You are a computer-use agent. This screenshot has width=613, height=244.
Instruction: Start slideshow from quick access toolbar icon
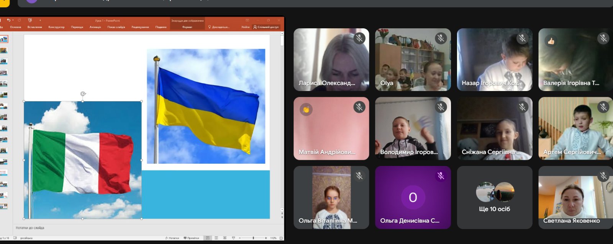pos(30,20)
